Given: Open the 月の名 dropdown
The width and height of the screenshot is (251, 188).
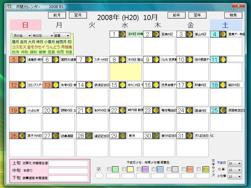Looking at the screenshot, I should click(22, 36).
